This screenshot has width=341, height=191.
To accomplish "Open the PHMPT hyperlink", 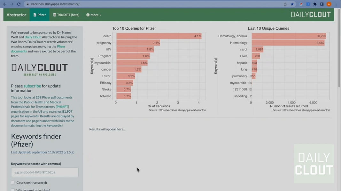I will coord(63,107).
